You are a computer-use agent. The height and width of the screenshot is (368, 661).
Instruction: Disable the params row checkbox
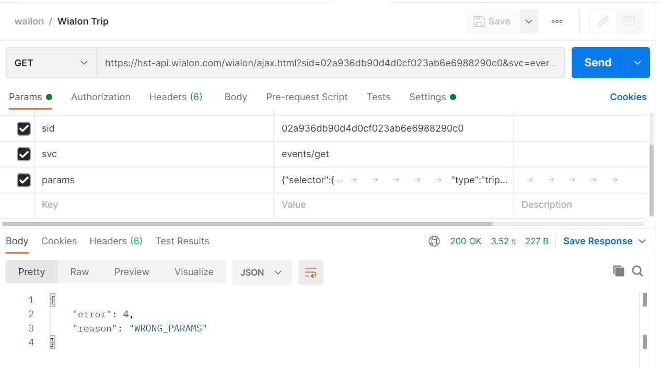24,180
